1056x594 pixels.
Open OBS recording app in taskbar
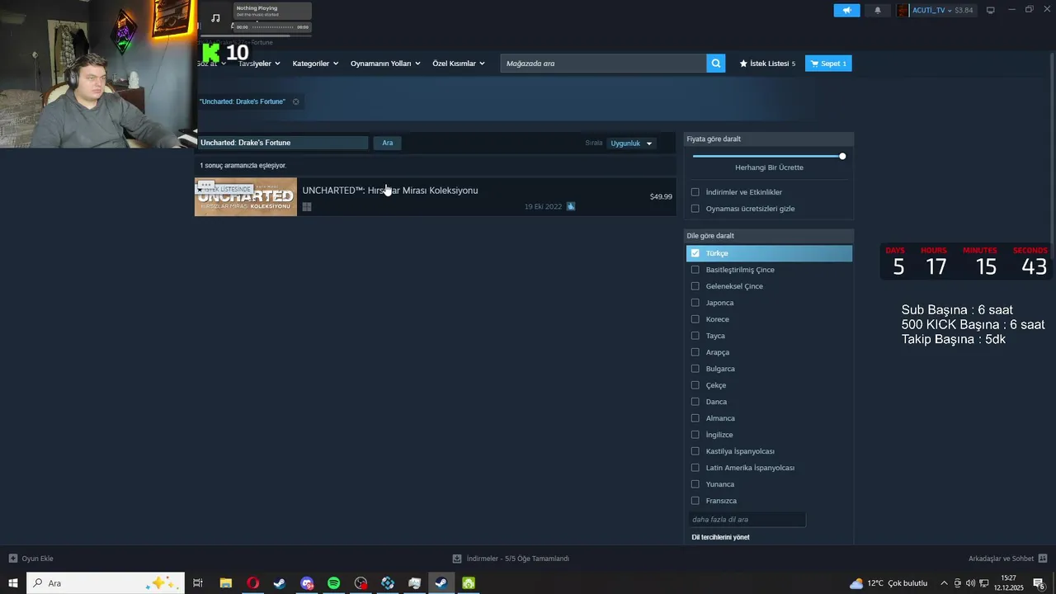coord(361,583)
